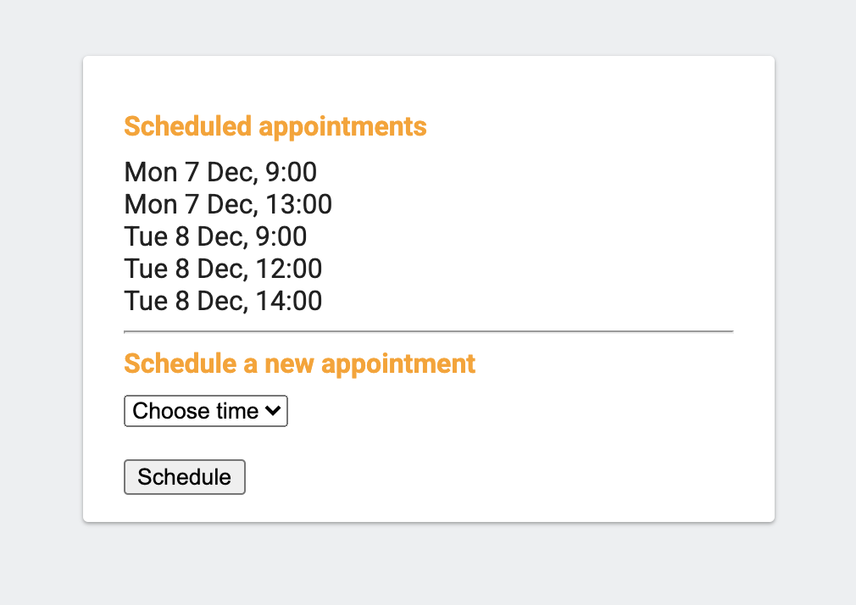Click the last listed appointment time
Screen dimensions: 856x605
click(223, 301)
